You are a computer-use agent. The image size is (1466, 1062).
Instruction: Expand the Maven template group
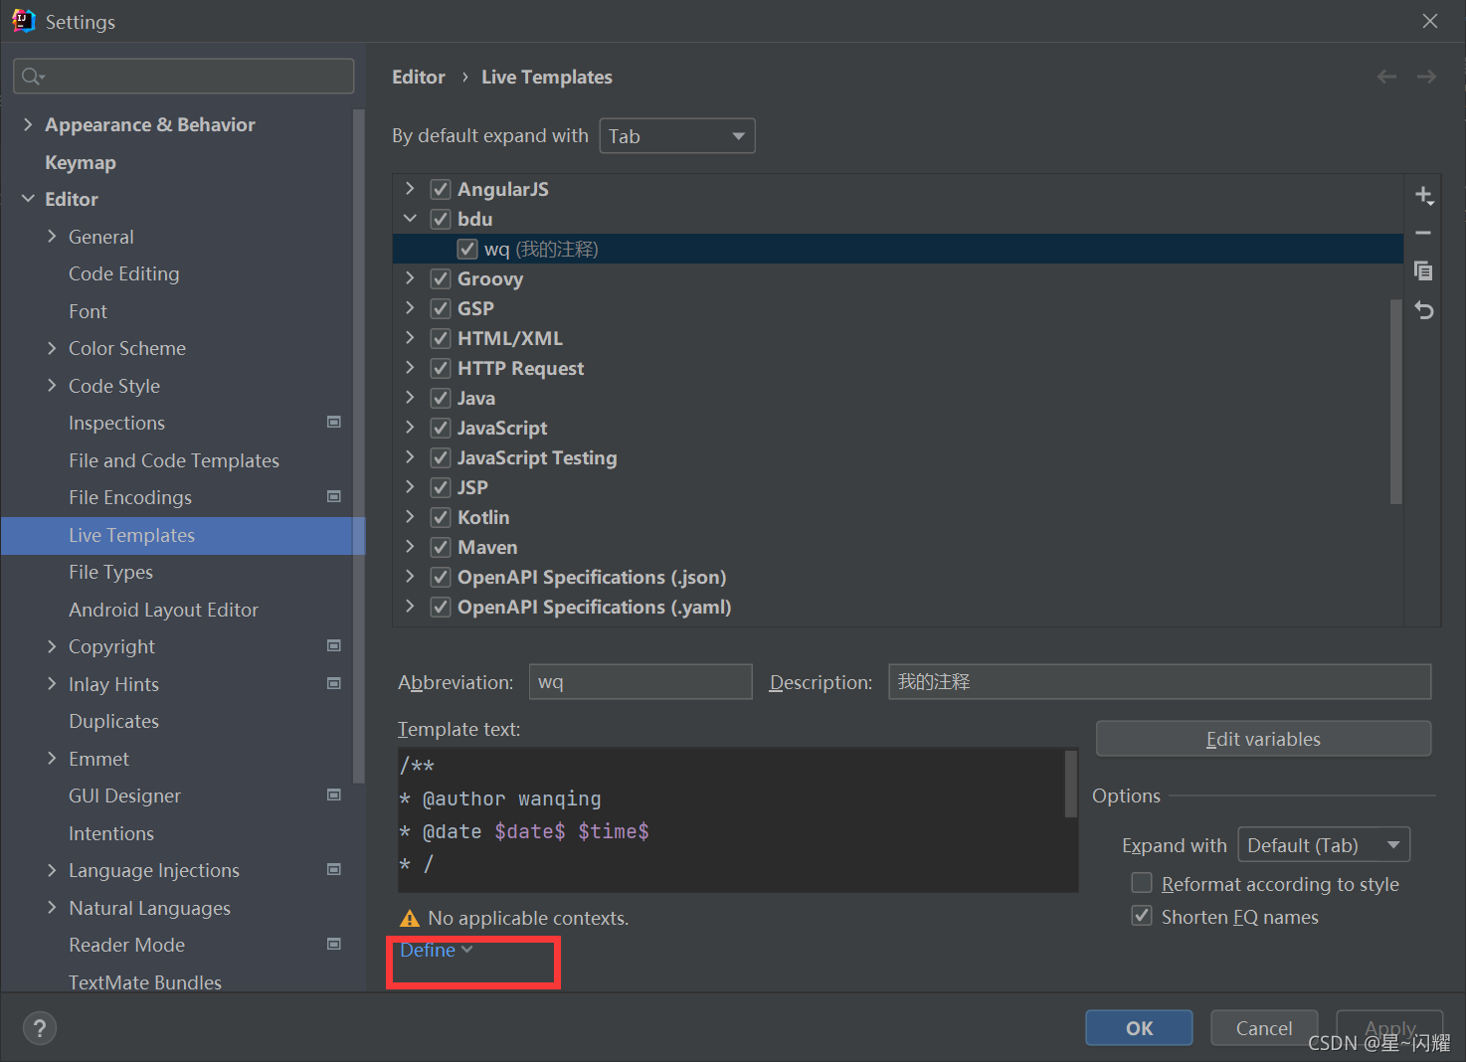(x=410, y=546)
